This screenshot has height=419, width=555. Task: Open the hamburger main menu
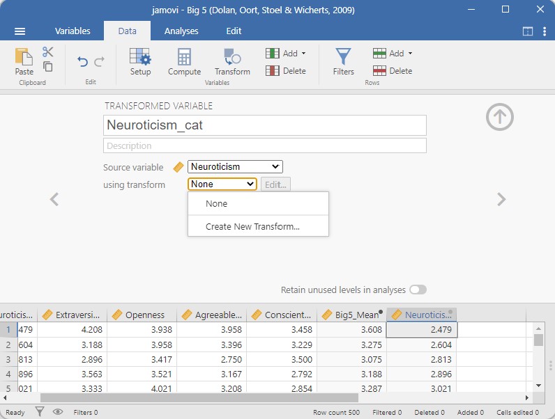[20, 31]
